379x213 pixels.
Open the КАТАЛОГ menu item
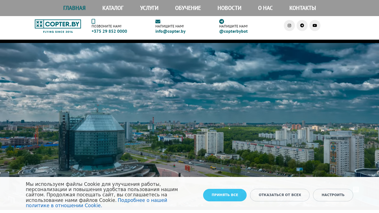tap(113, 8)
